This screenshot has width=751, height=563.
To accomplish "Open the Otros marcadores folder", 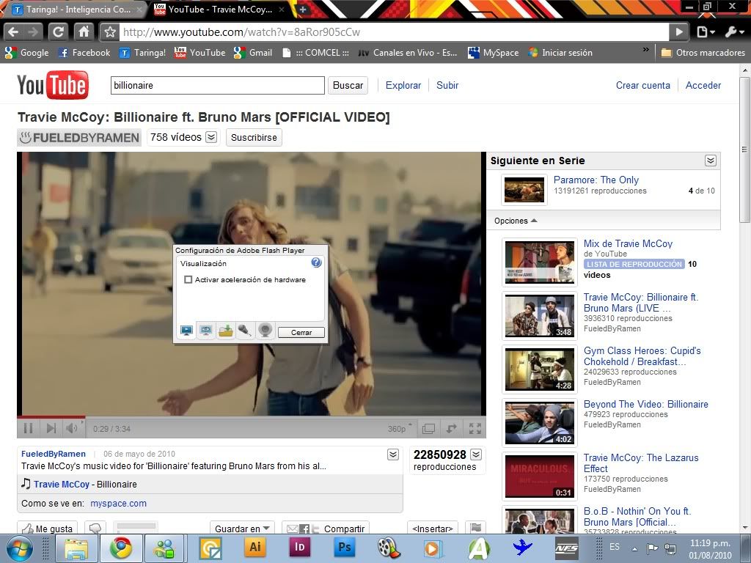I will (x=703, y=53).
